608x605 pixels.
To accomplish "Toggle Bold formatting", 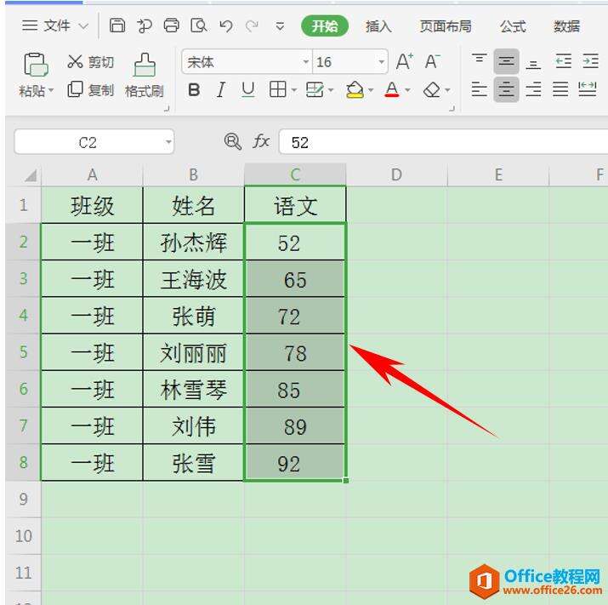I will 194,90.
